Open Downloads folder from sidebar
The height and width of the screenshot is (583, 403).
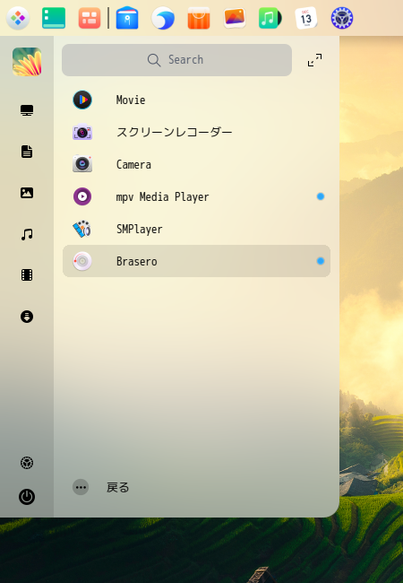click(27, 317)
